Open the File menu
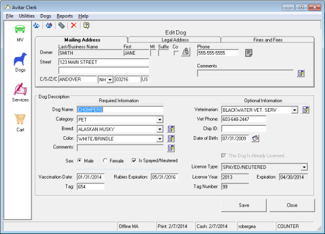The height and width of the screenshot is (234, 325). point(10,16)
